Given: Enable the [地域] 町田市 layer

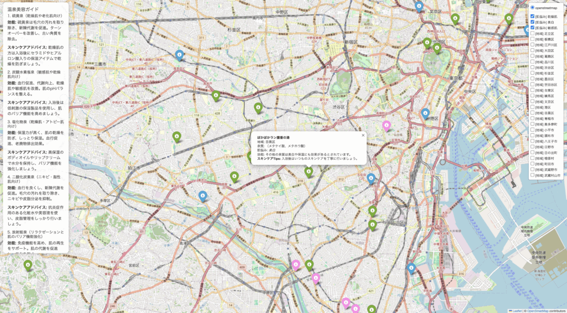Looking at the screenshot, I should (533, 164).
